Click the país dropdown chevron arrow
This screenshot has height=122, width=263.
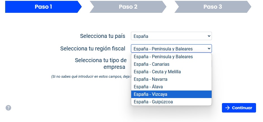click(x=209, y=36)
